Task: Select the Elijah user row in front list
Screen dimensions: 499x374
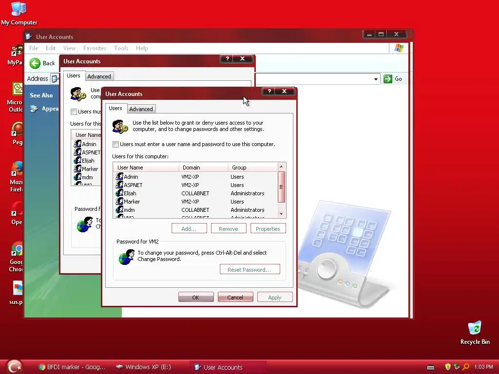Action: [x=195, y=193]
